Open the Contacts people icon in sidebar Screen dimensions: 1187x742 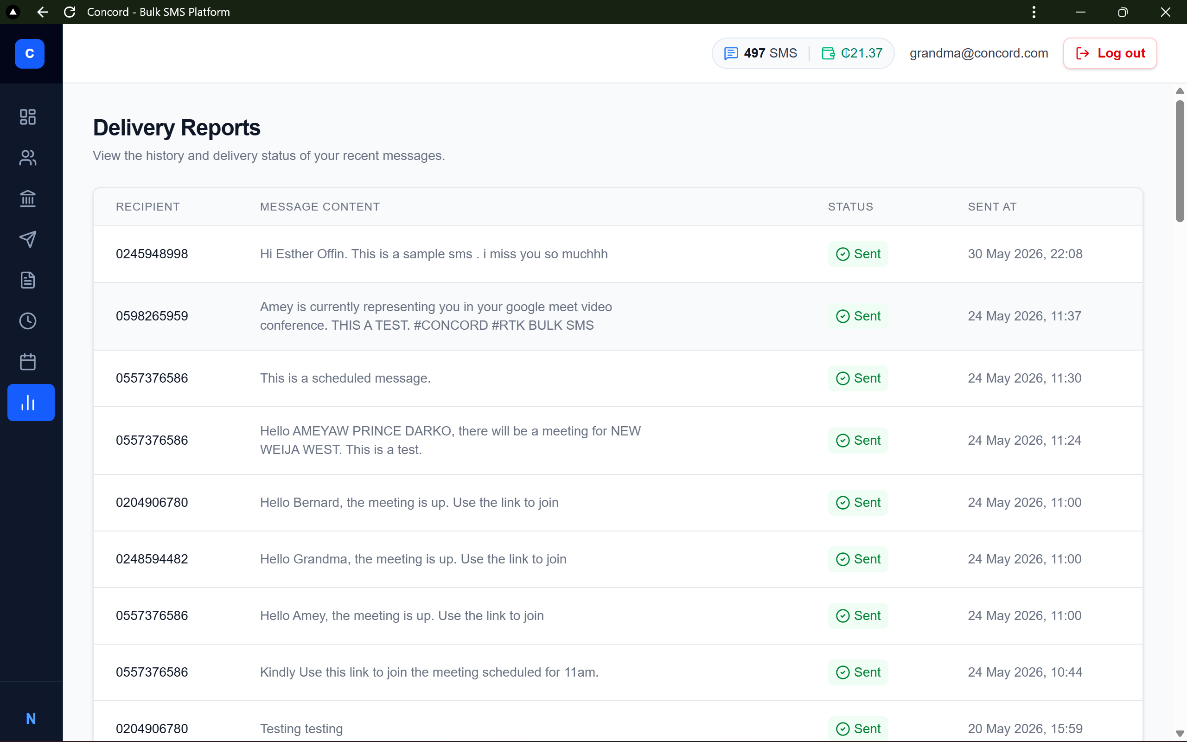(28, 158)
